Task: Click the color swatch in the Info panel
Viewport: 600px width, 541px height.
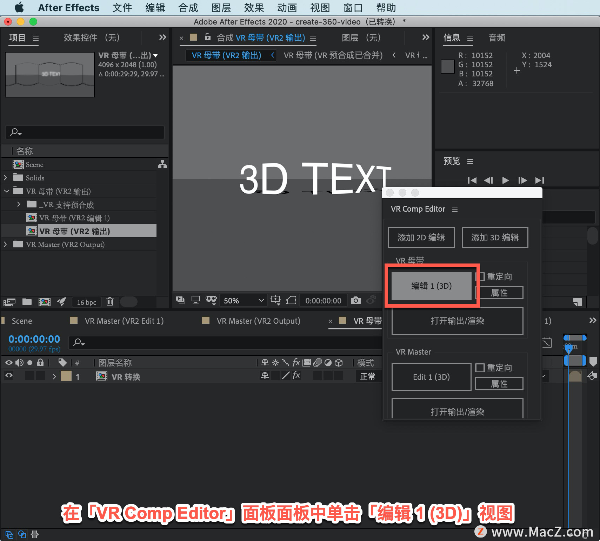Action: point(447,67)
